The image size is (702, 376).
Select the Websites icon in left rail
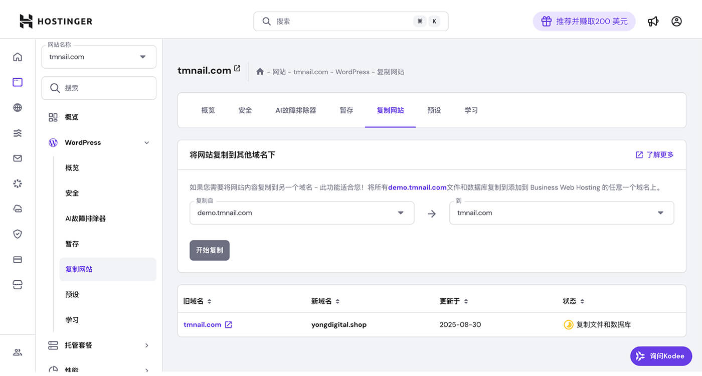click(18, 82)
